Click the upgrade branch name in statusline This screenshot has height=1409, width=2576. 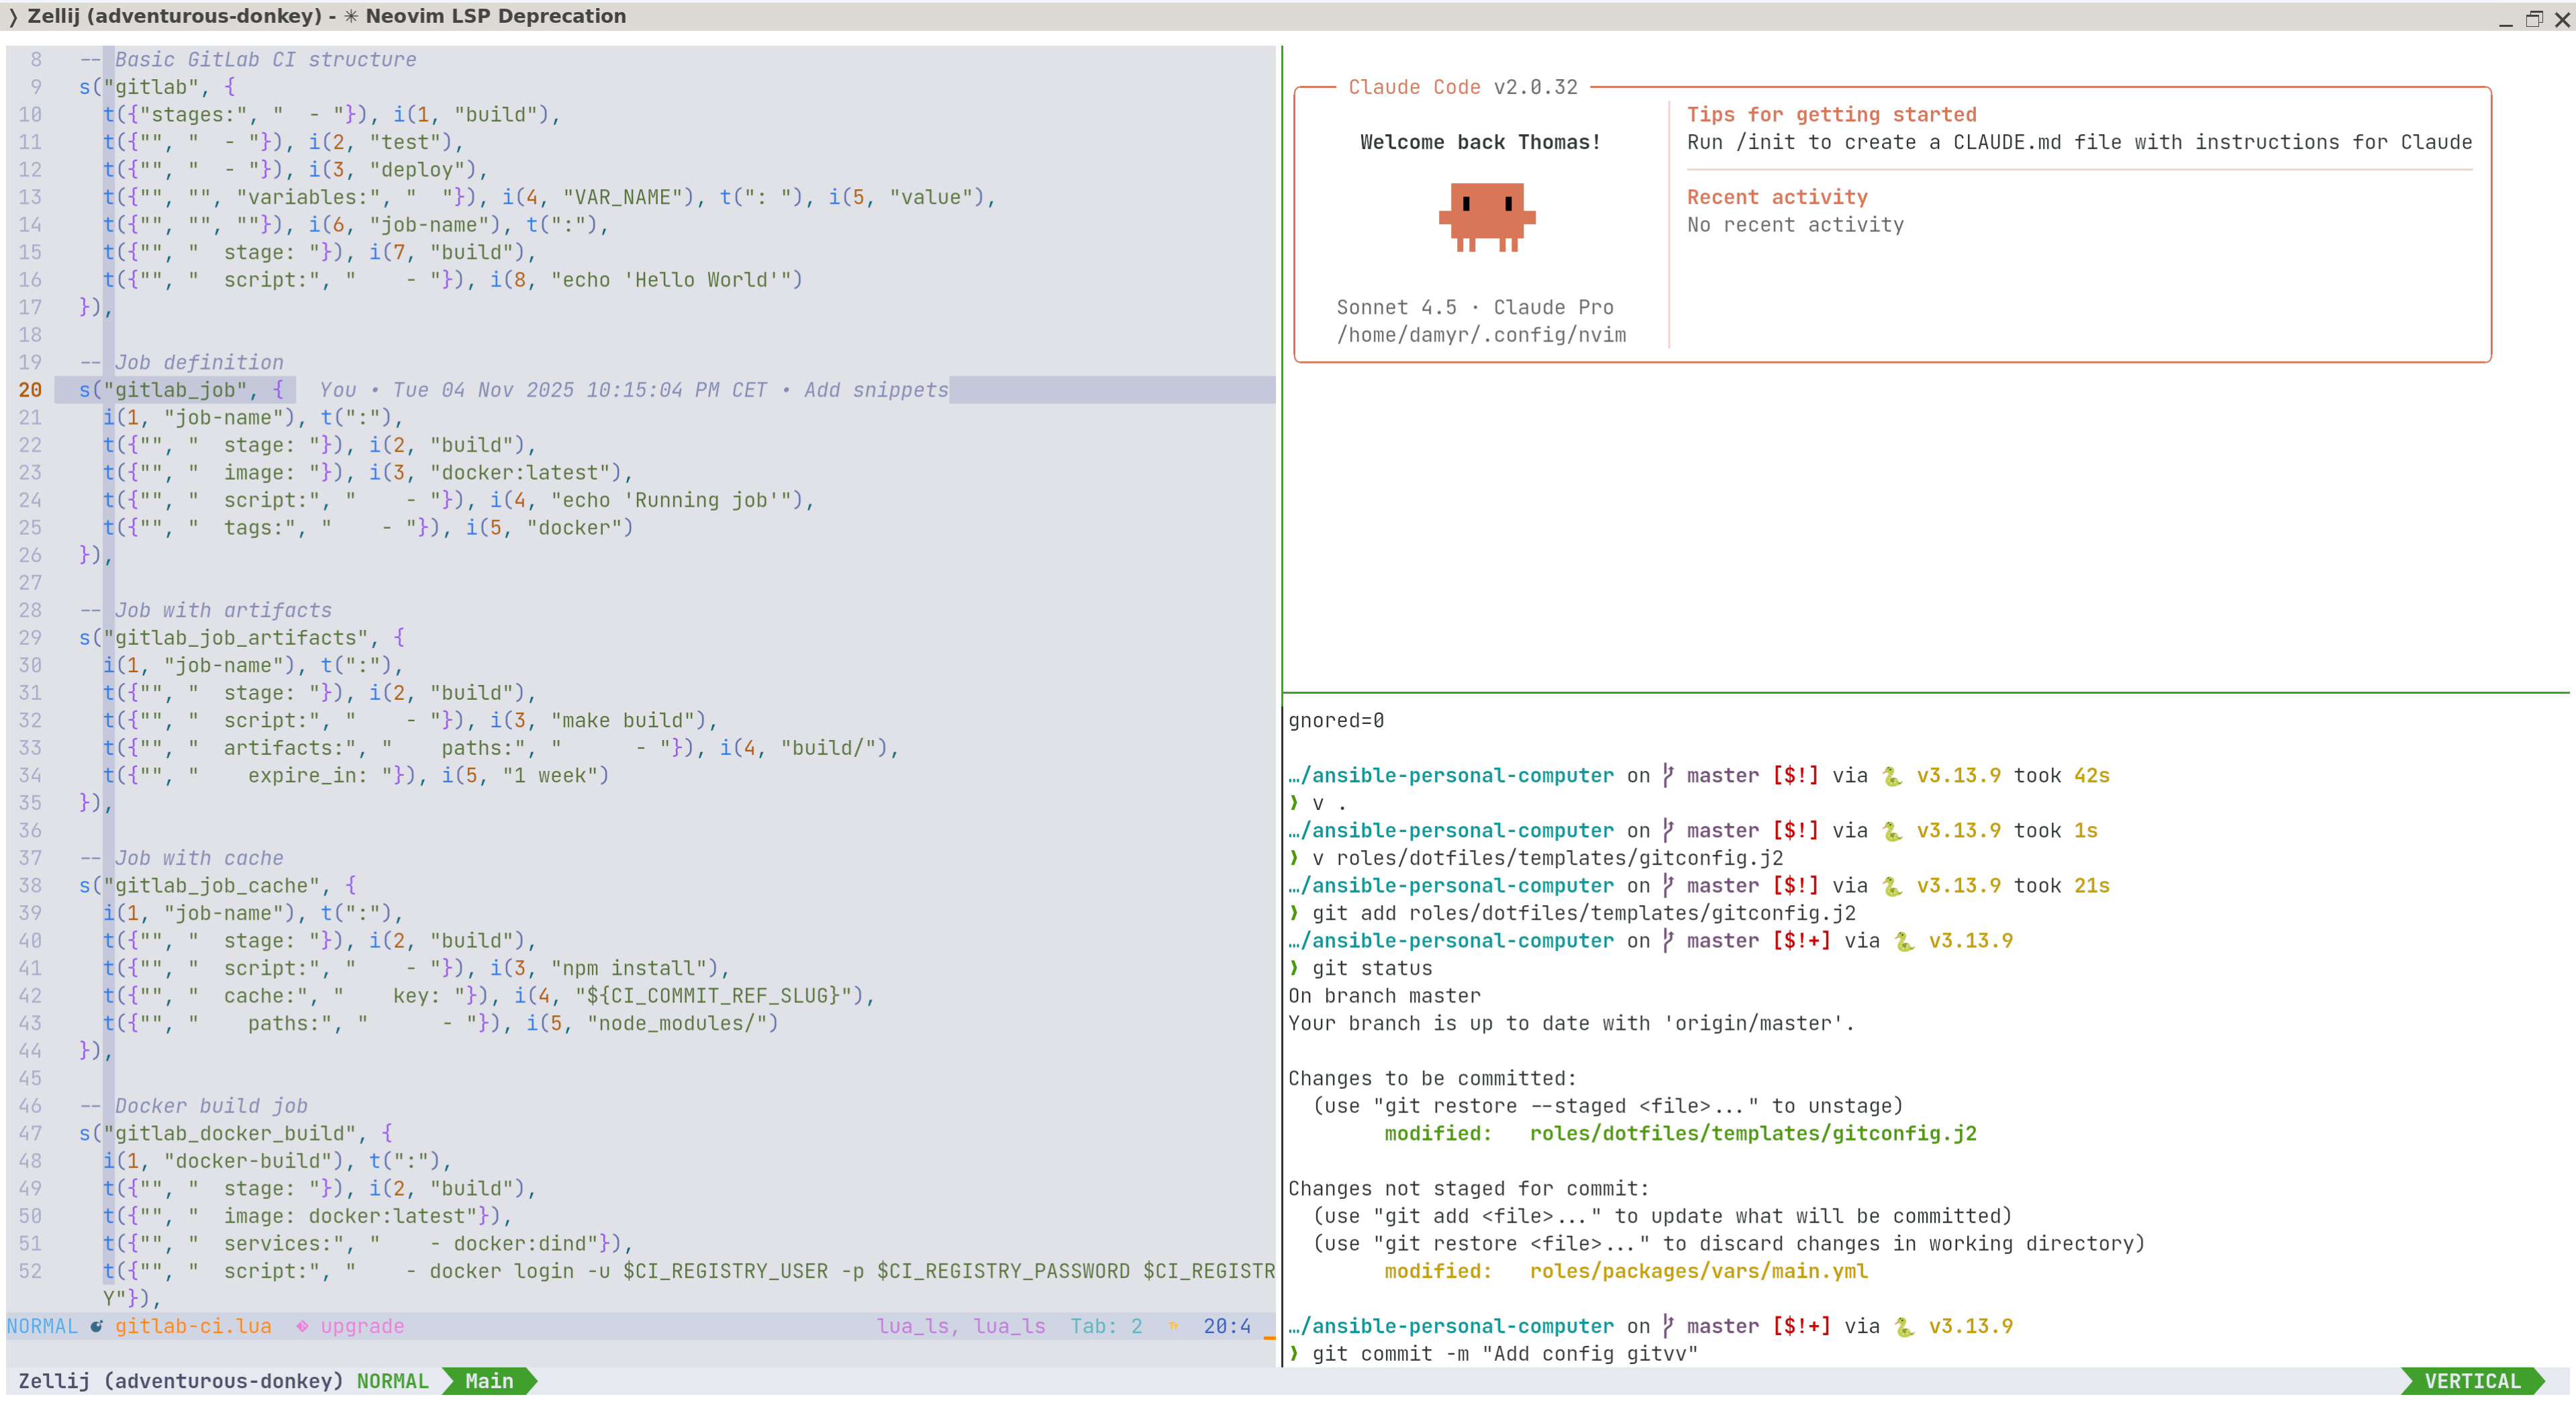pos(362,1326)
